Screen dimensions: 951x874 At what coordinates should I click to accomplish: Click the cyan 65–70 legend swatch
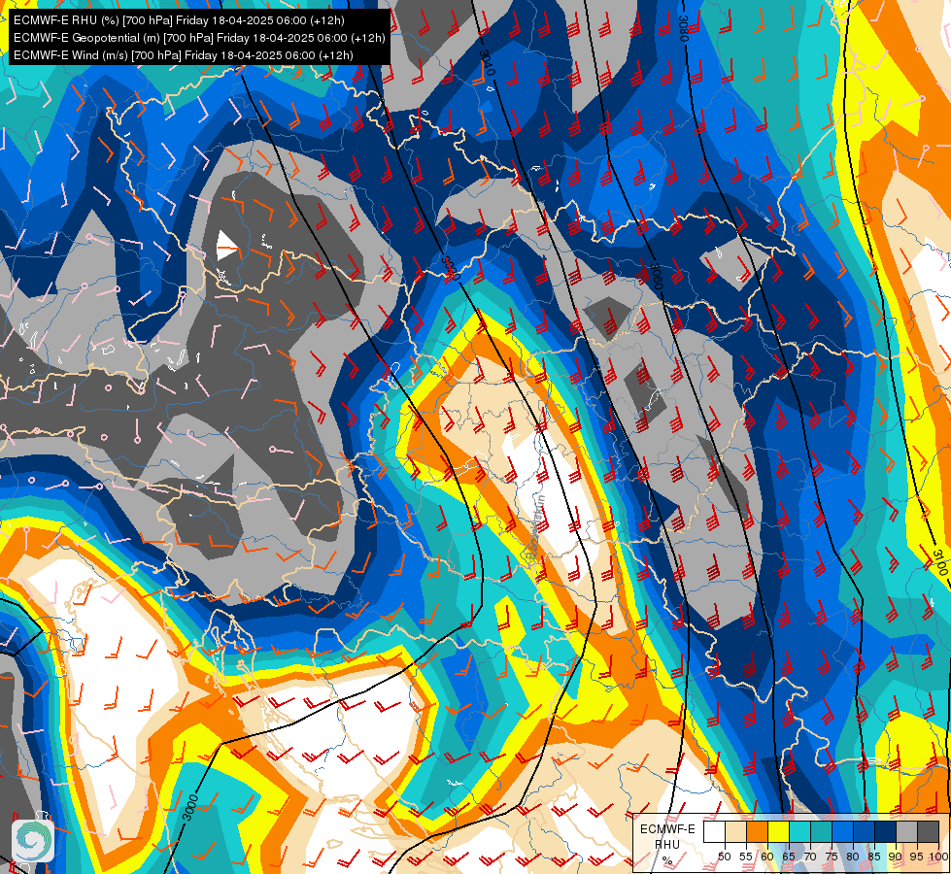(x=800, y=831)
